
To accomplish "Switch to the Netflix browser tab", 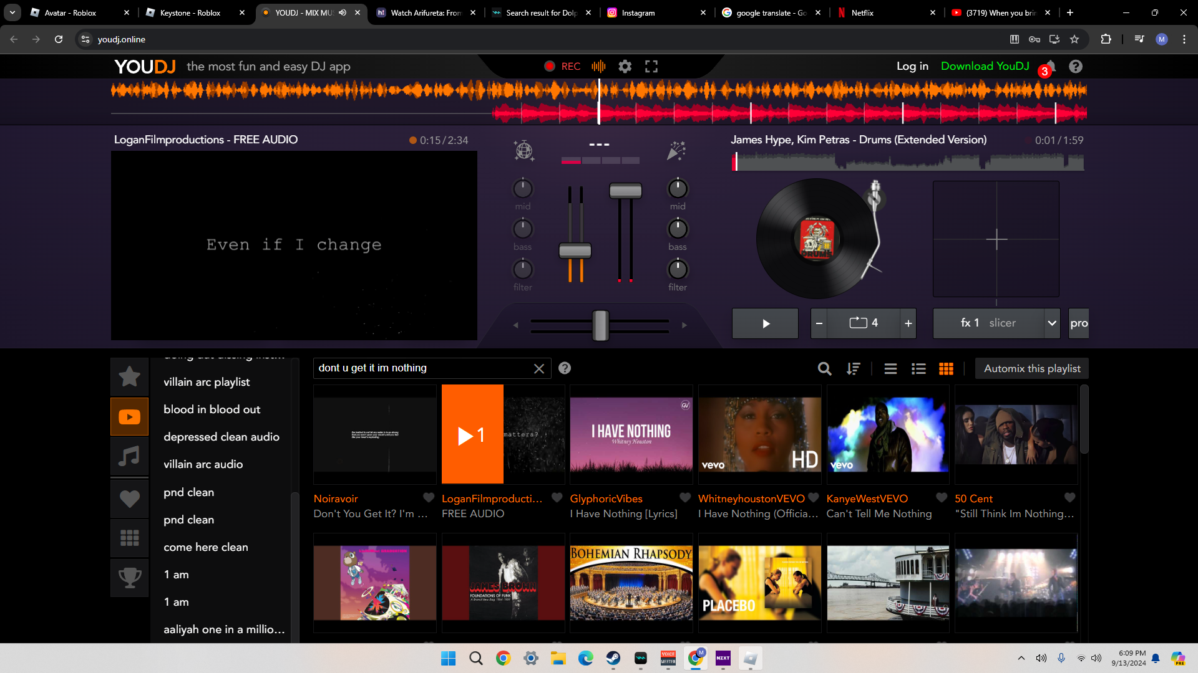I will (885, 12).
